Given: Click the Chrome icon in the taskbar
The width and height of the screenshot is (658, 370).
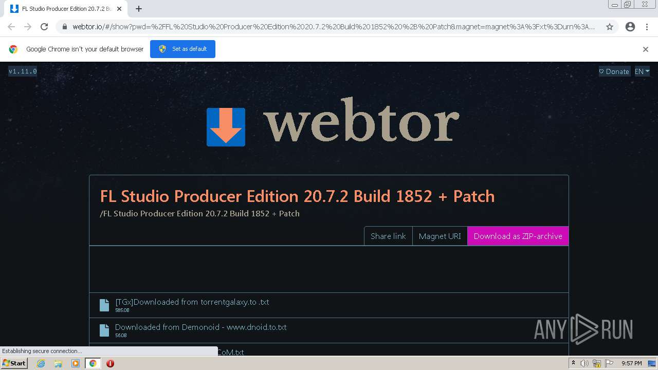Looking at the screenshot, I should 93,363.
